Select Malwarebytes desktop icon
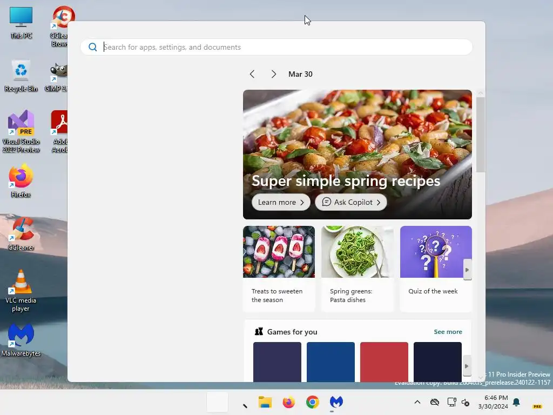This screenshot has width=553, height=415. coord(21,340)
